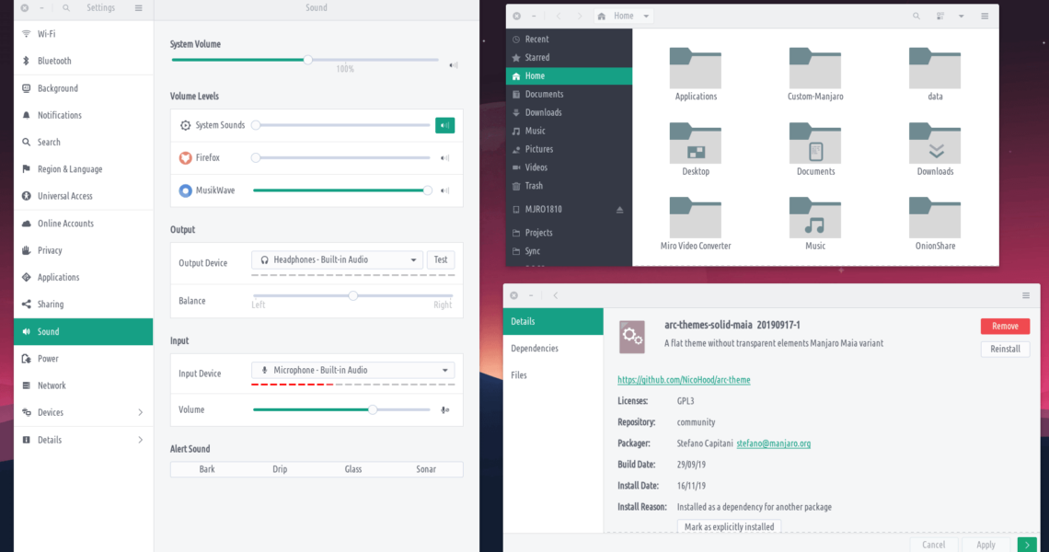Switch to the Dependencies tab

pyautogui.click(x=535, y=349)
